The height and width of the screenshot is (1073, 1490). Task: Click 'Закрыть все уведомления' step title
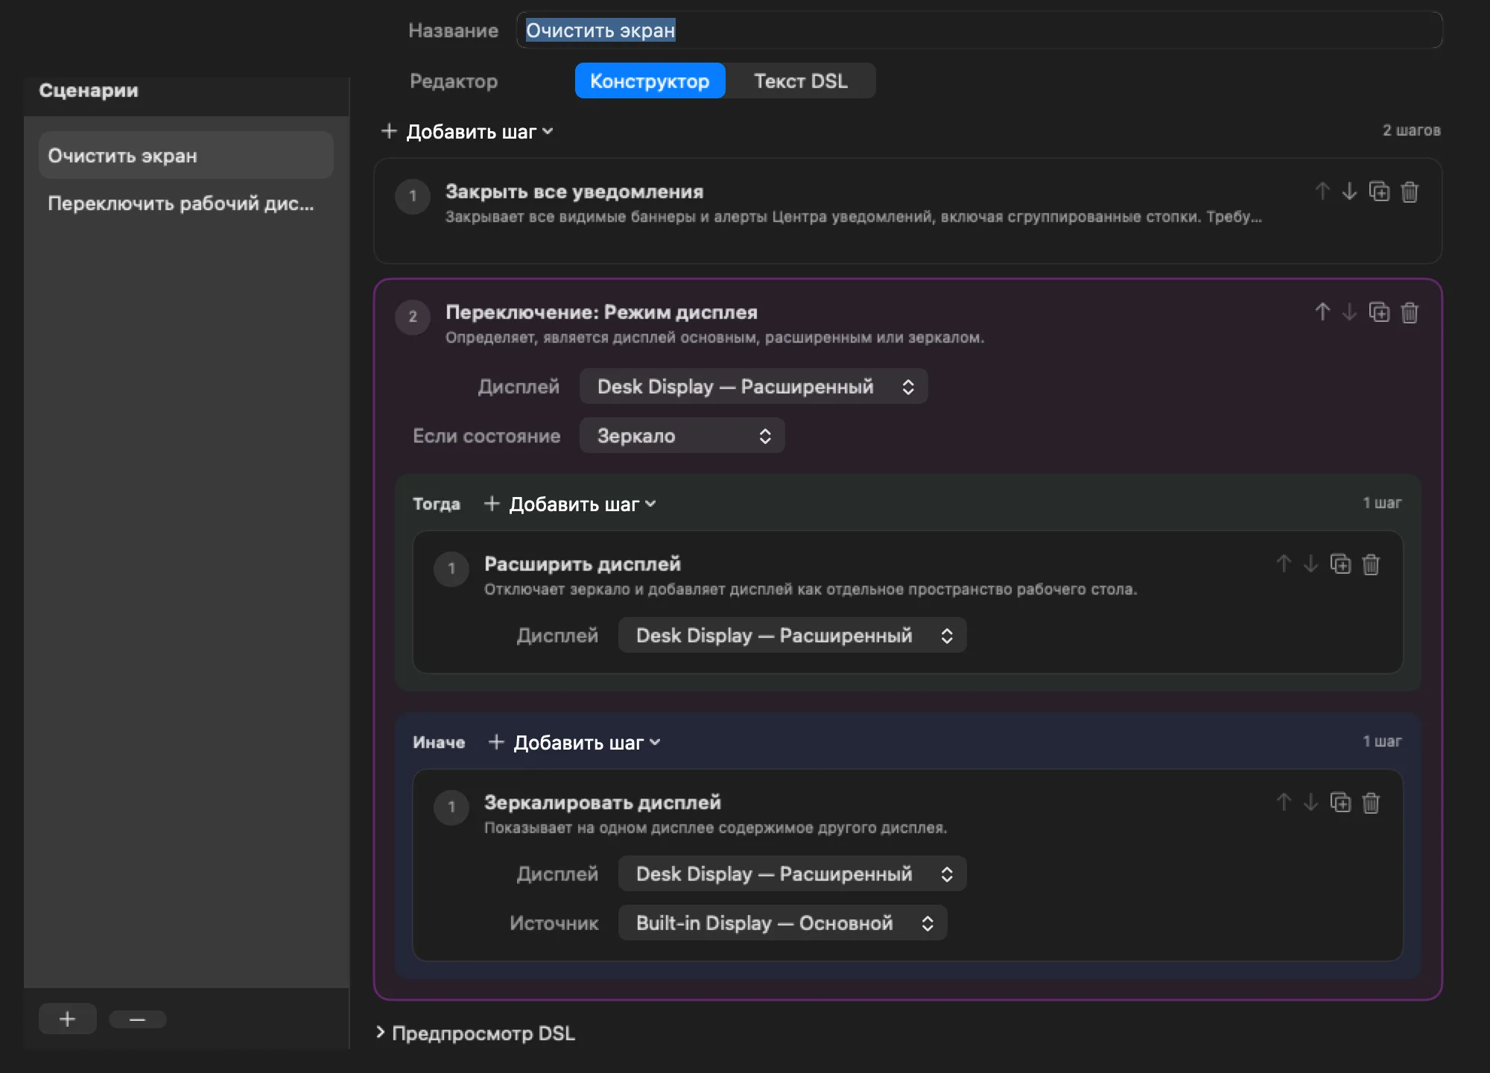(574, 192)
